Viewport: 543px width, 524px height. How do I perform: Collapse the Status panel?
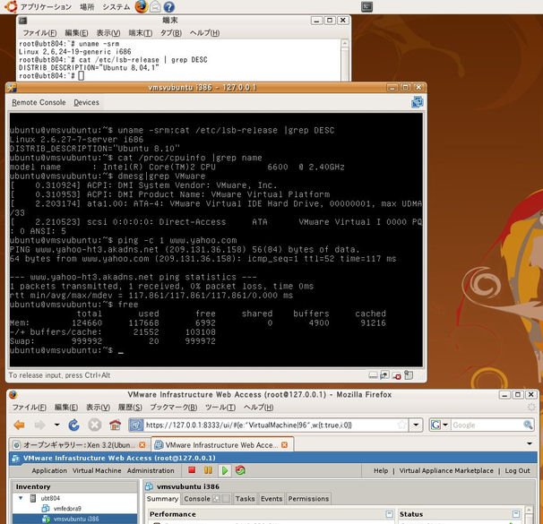(516, 514)
